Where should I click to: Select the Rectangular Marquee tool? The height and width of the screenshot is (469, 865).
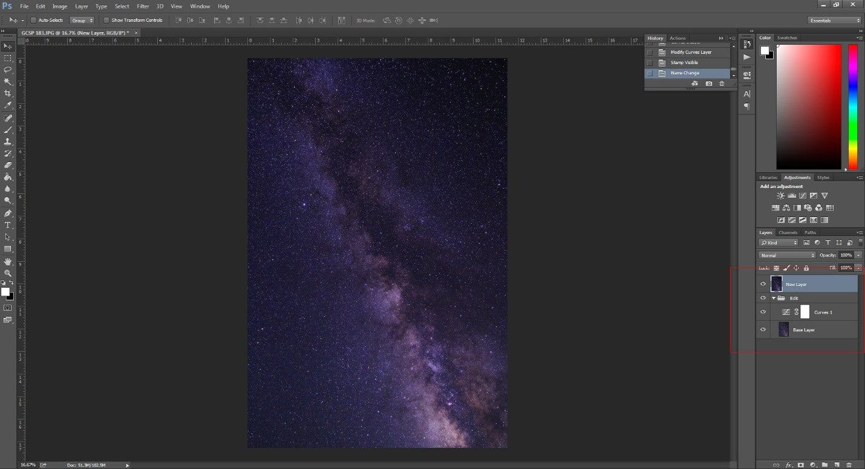click(8, 58)
